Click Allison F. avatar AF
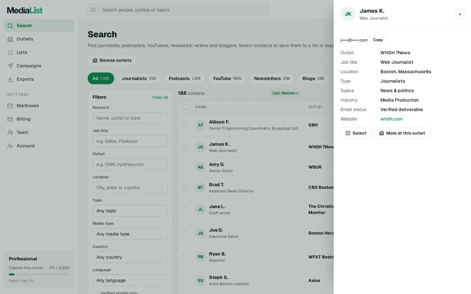Screen dimensions: 471x294 coord(201,125)
